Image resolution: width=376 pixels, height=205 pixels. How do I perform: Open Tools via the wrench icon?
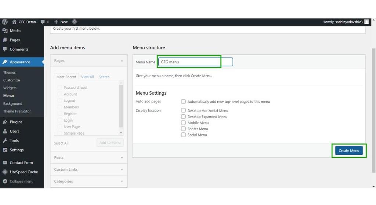[5, 140]
